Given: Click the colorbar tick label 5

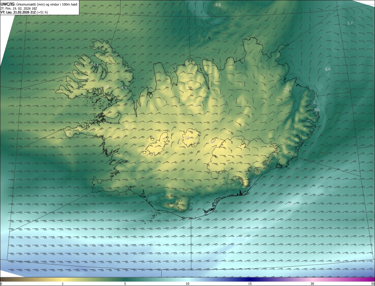Looking at the screenshot, I should (125, 284).
